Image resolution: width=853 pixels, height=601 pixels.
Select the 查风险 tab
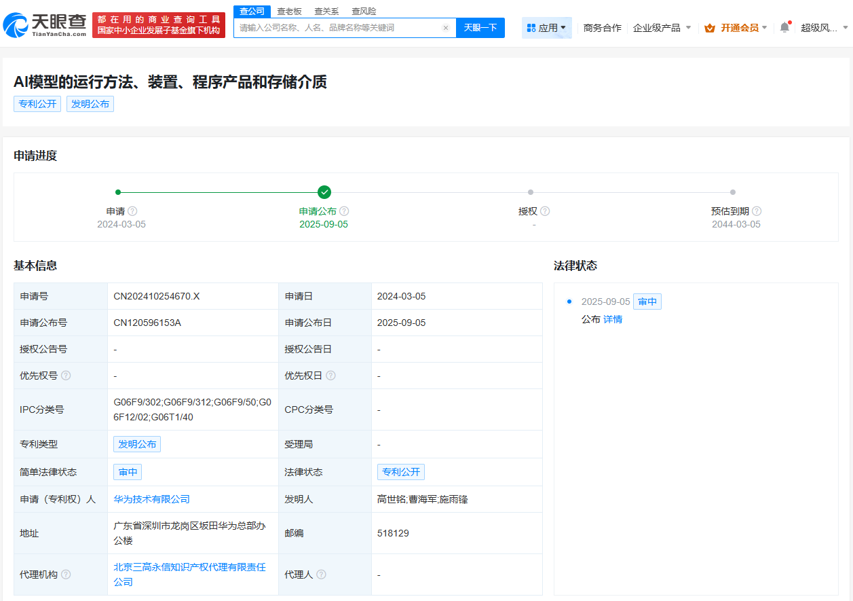pos(364,11)
